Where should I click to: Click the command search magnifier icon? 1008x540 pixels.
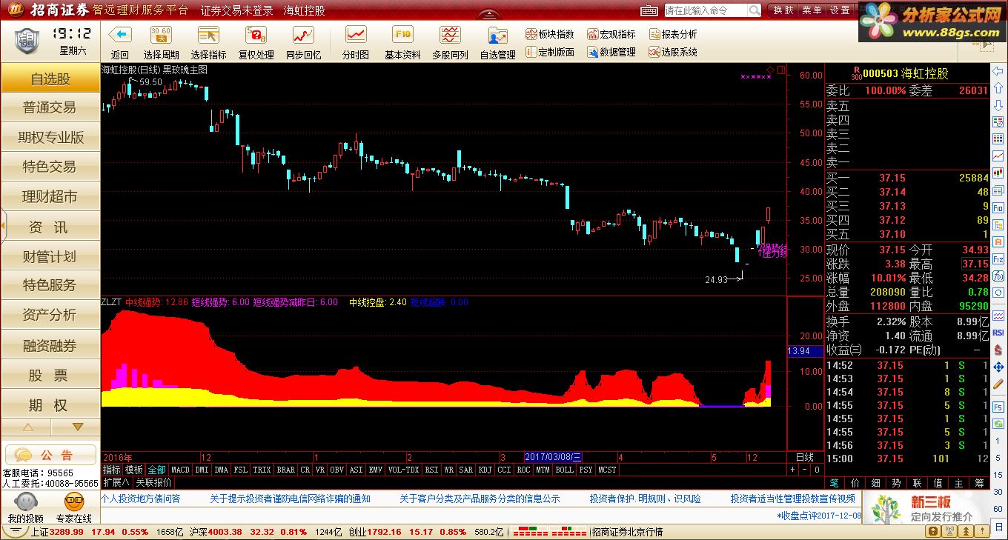[754, 10]
